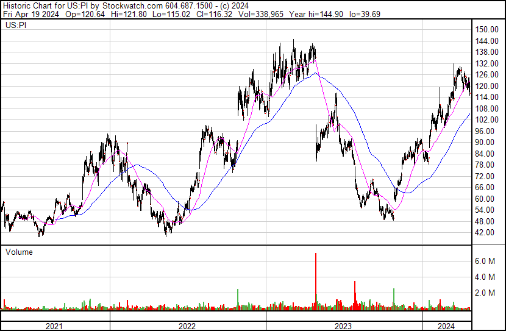Click the 2.0 M volume axis label
The image size is (506, 331).
(x=484, y=293)
